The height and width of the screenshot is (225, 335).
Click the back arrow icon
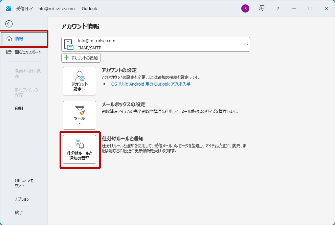click(x=9, y=24)
